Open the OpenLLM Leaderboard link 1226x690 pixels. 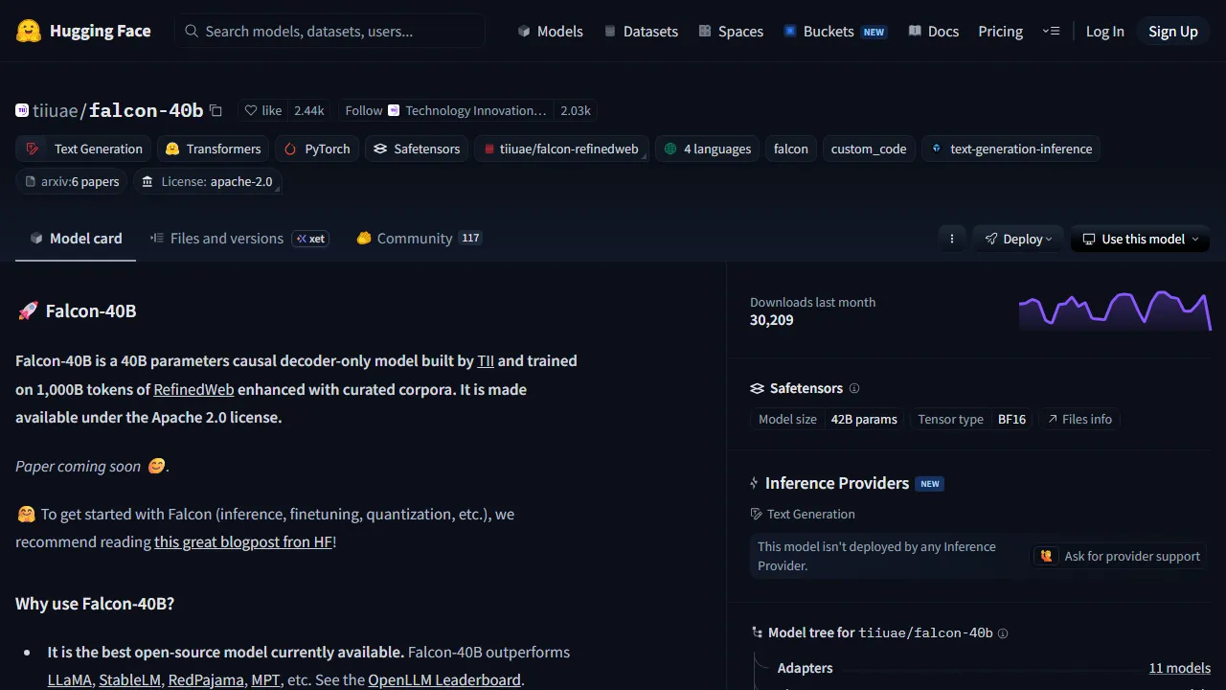coord(444,679)
